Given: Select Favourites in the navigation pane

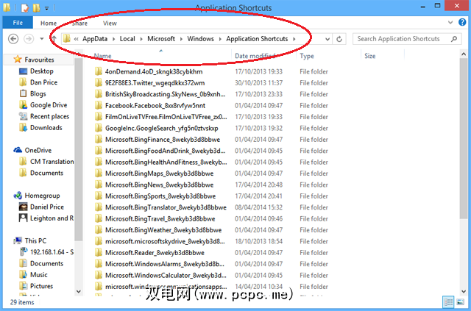Looking at the screenshot, I should pos(39,60).
